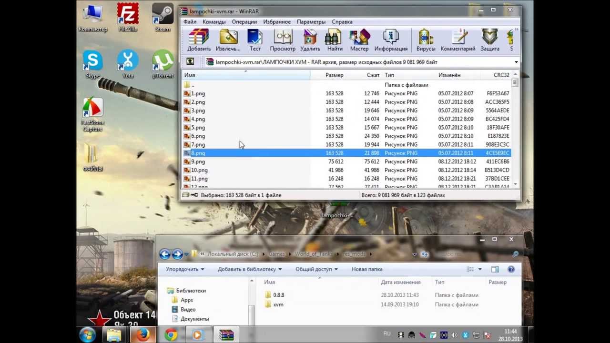Image resolution: width=610 pixels, height=343 pixels.
Task: Switch to WinRAR in the taskbar
Action: click(226, 335)
